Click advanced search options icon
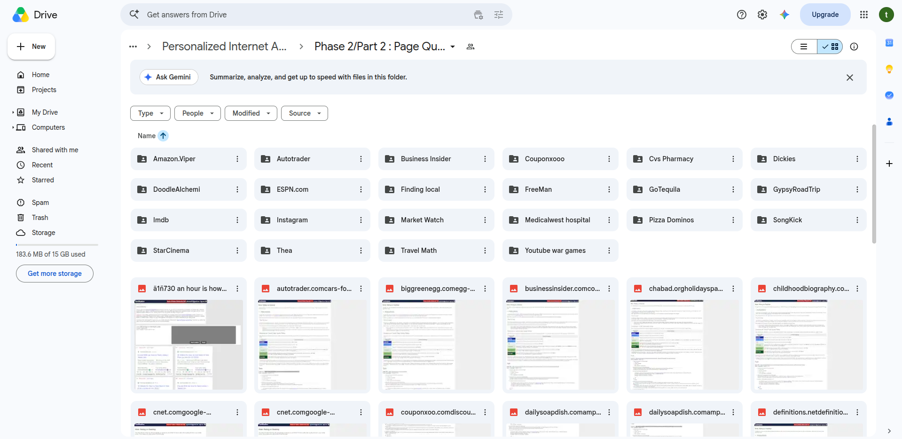This screenshot has height=439, width=902. 499,15
